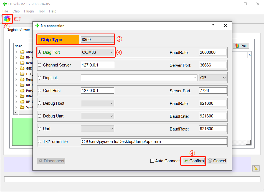The image size is (264, 192).
Task: Click the question mark help icon in dialog
Action: tap(213, 25)
